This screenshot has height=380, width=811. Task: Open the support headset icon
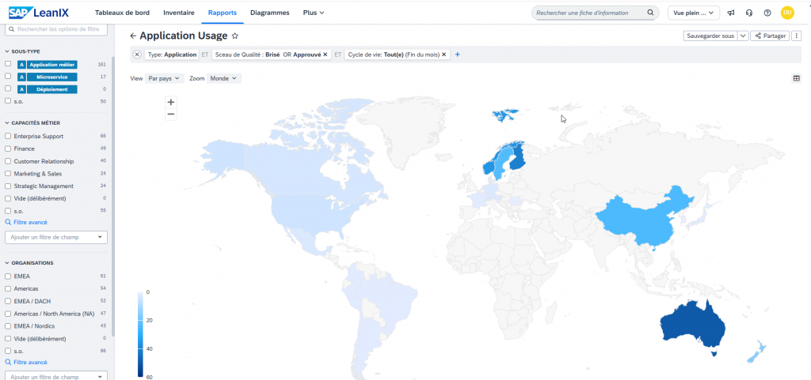click(749, 13)
